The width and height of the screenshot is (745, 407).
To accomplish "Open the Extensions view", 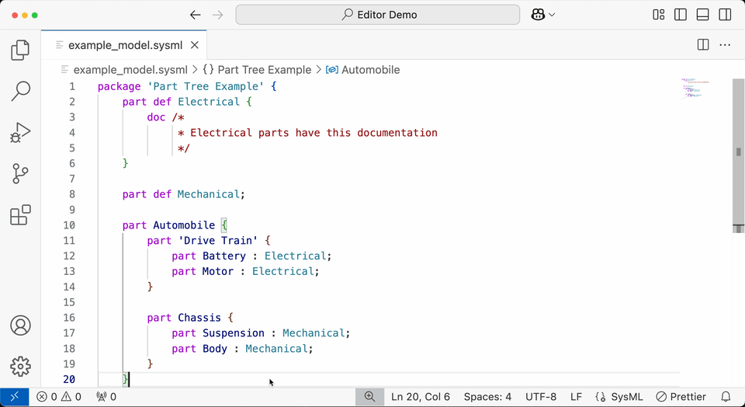I will (x=20, y=215).
